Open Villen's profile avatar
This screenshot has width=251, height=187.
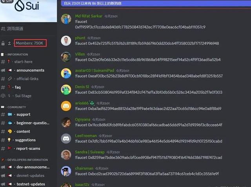pyautogui.click(x=66, y=57)
